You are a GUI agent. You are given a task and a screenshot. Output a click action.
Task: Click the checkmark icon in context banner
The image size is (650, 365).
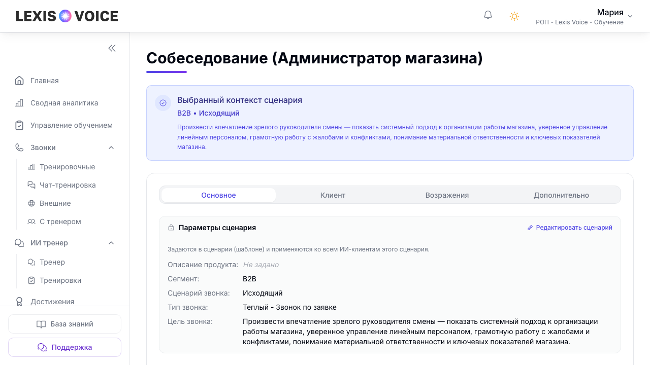click(x=163, y=102)
